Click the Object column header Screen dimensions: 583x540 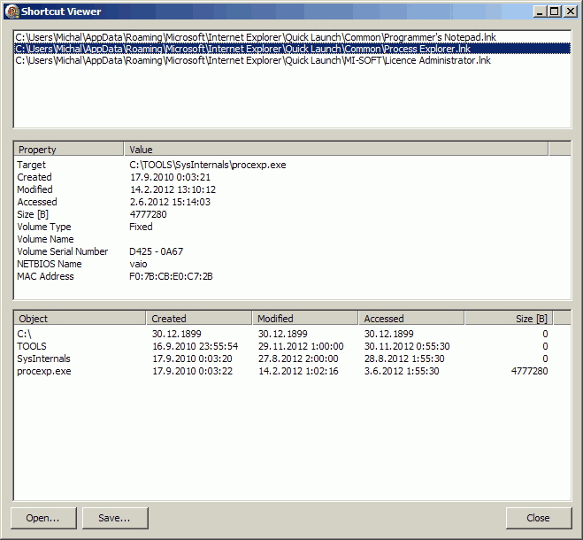(80, 318)
